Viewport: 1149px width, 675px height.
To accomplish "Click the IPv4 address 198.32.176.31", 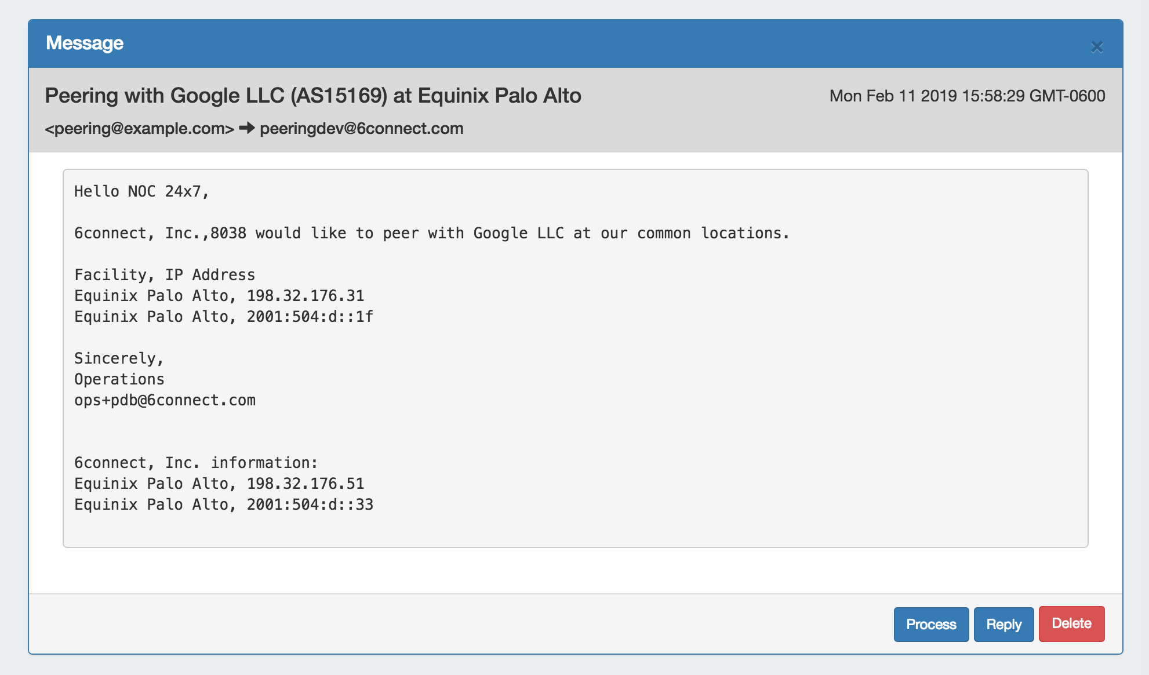I will point(306,296).
